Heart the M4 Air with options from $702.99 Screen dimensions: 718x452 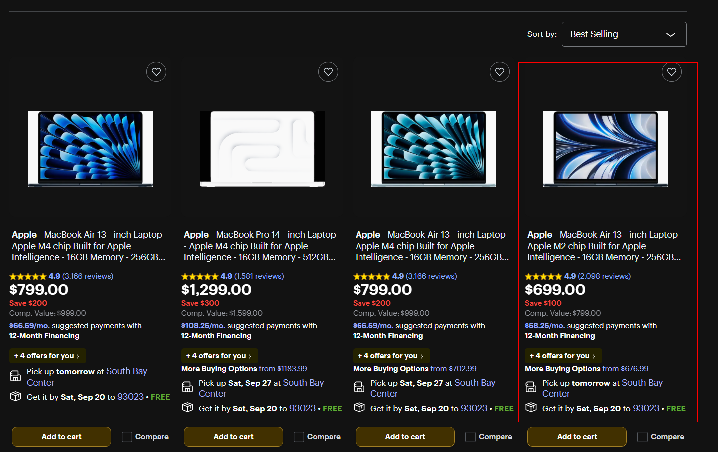[500, 72]
